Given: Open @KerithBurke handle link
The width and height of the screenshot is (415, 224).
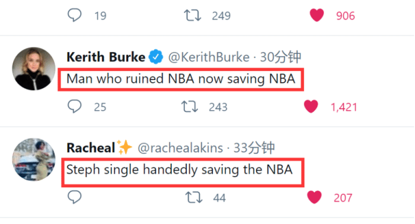Looking at the screenshot, I should point(209,57).
